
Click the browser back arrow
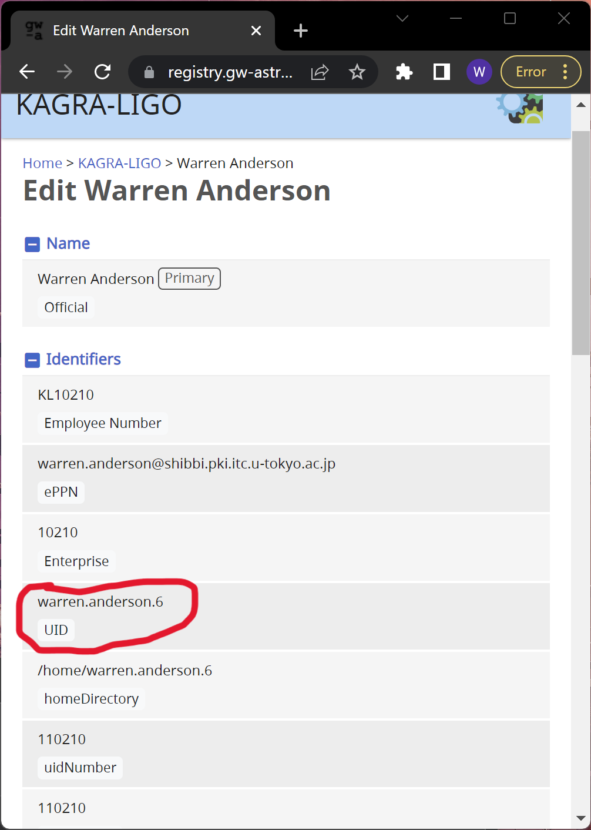28,72
